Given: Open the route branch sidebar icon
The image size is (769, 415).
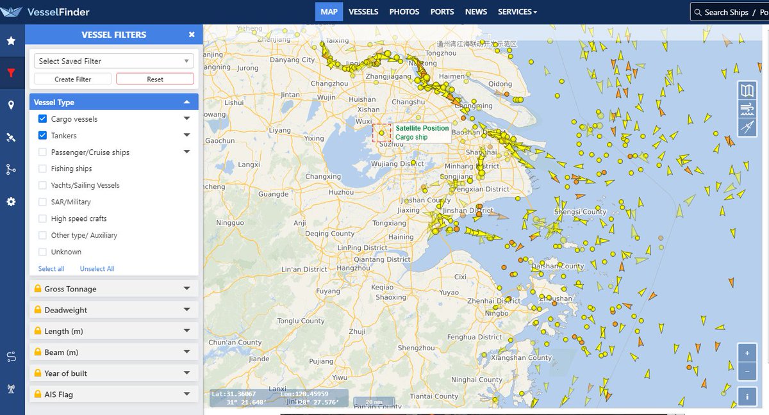Looking at the screenshot, I should (11, 169).
